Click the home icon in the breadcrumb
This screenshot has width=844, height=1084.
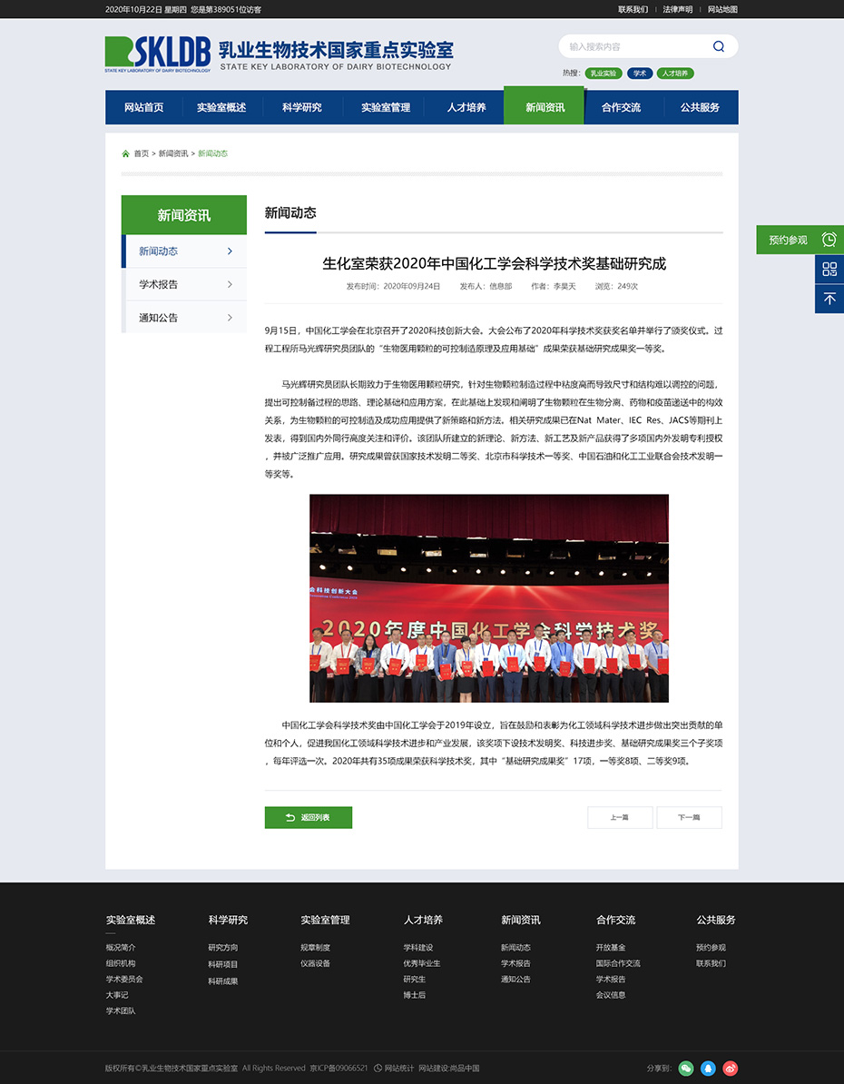point(124,153)
